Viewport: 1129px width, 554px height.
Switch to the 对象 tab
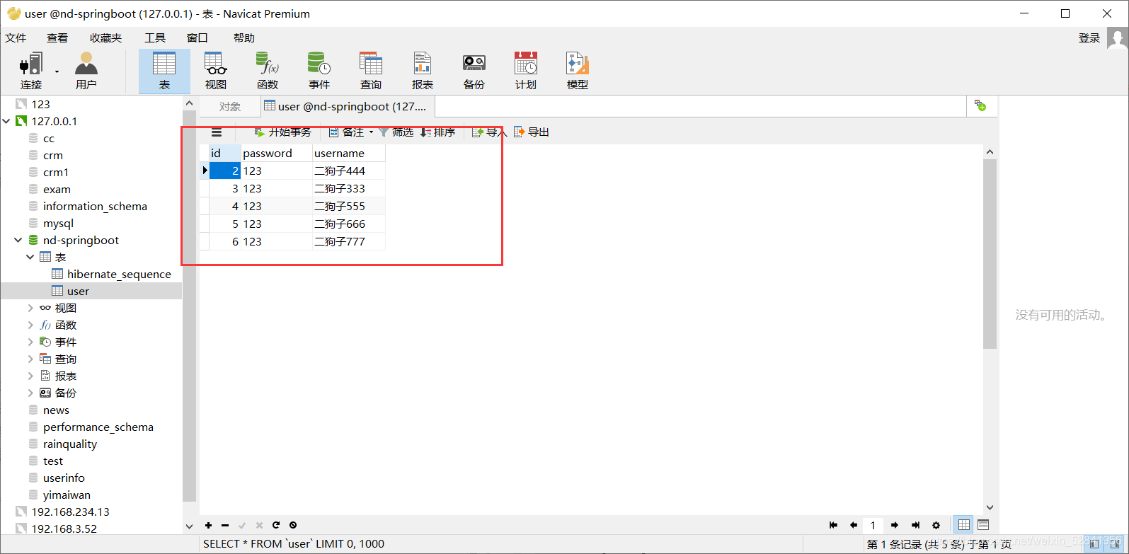(x=230, y=107)
